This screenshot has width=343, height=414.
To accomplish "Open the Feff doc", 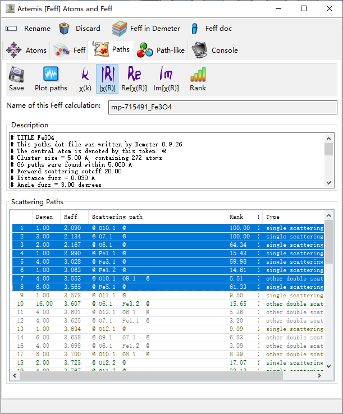I will (211, 29).
